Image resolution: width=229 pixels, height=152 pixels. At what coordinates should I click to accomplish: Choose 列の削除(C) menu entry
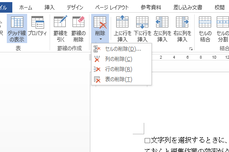pos(122,59)
